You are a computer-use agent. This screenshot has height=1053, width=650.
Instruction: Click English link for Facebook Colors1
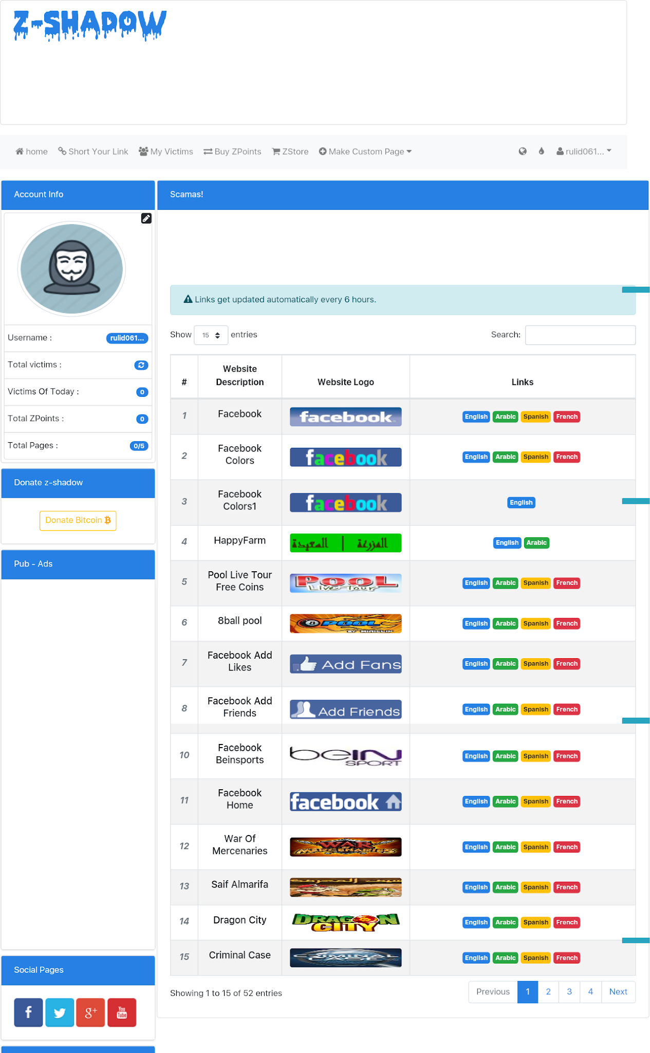(x=521, y=503)
